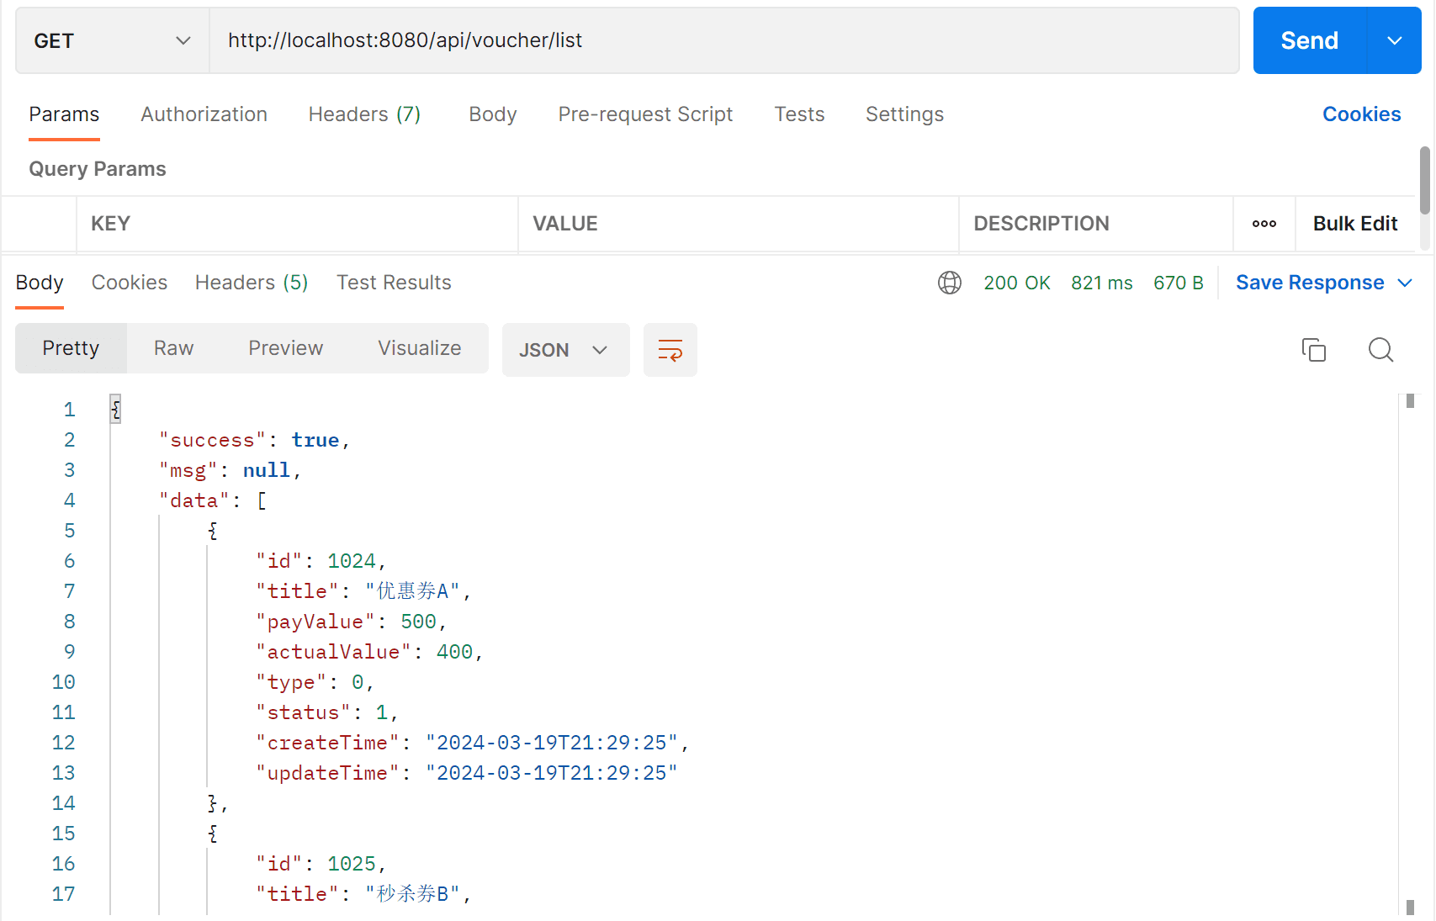Switch to Preview view mode
This screenshot has height=921, width=1436.
(285, 348)
